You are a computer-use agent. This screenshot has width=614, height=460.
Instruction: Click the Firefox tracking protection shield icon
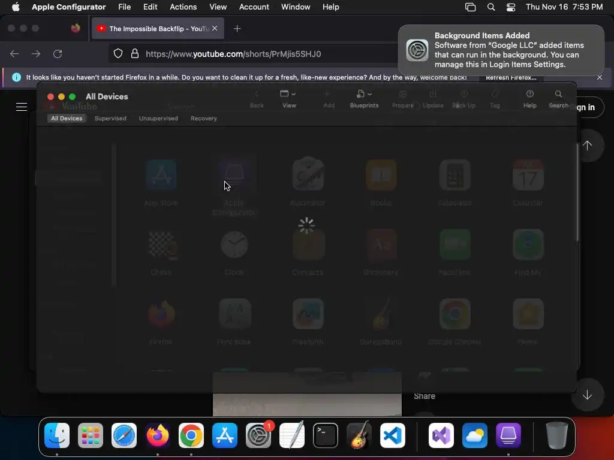pos(118,53)
